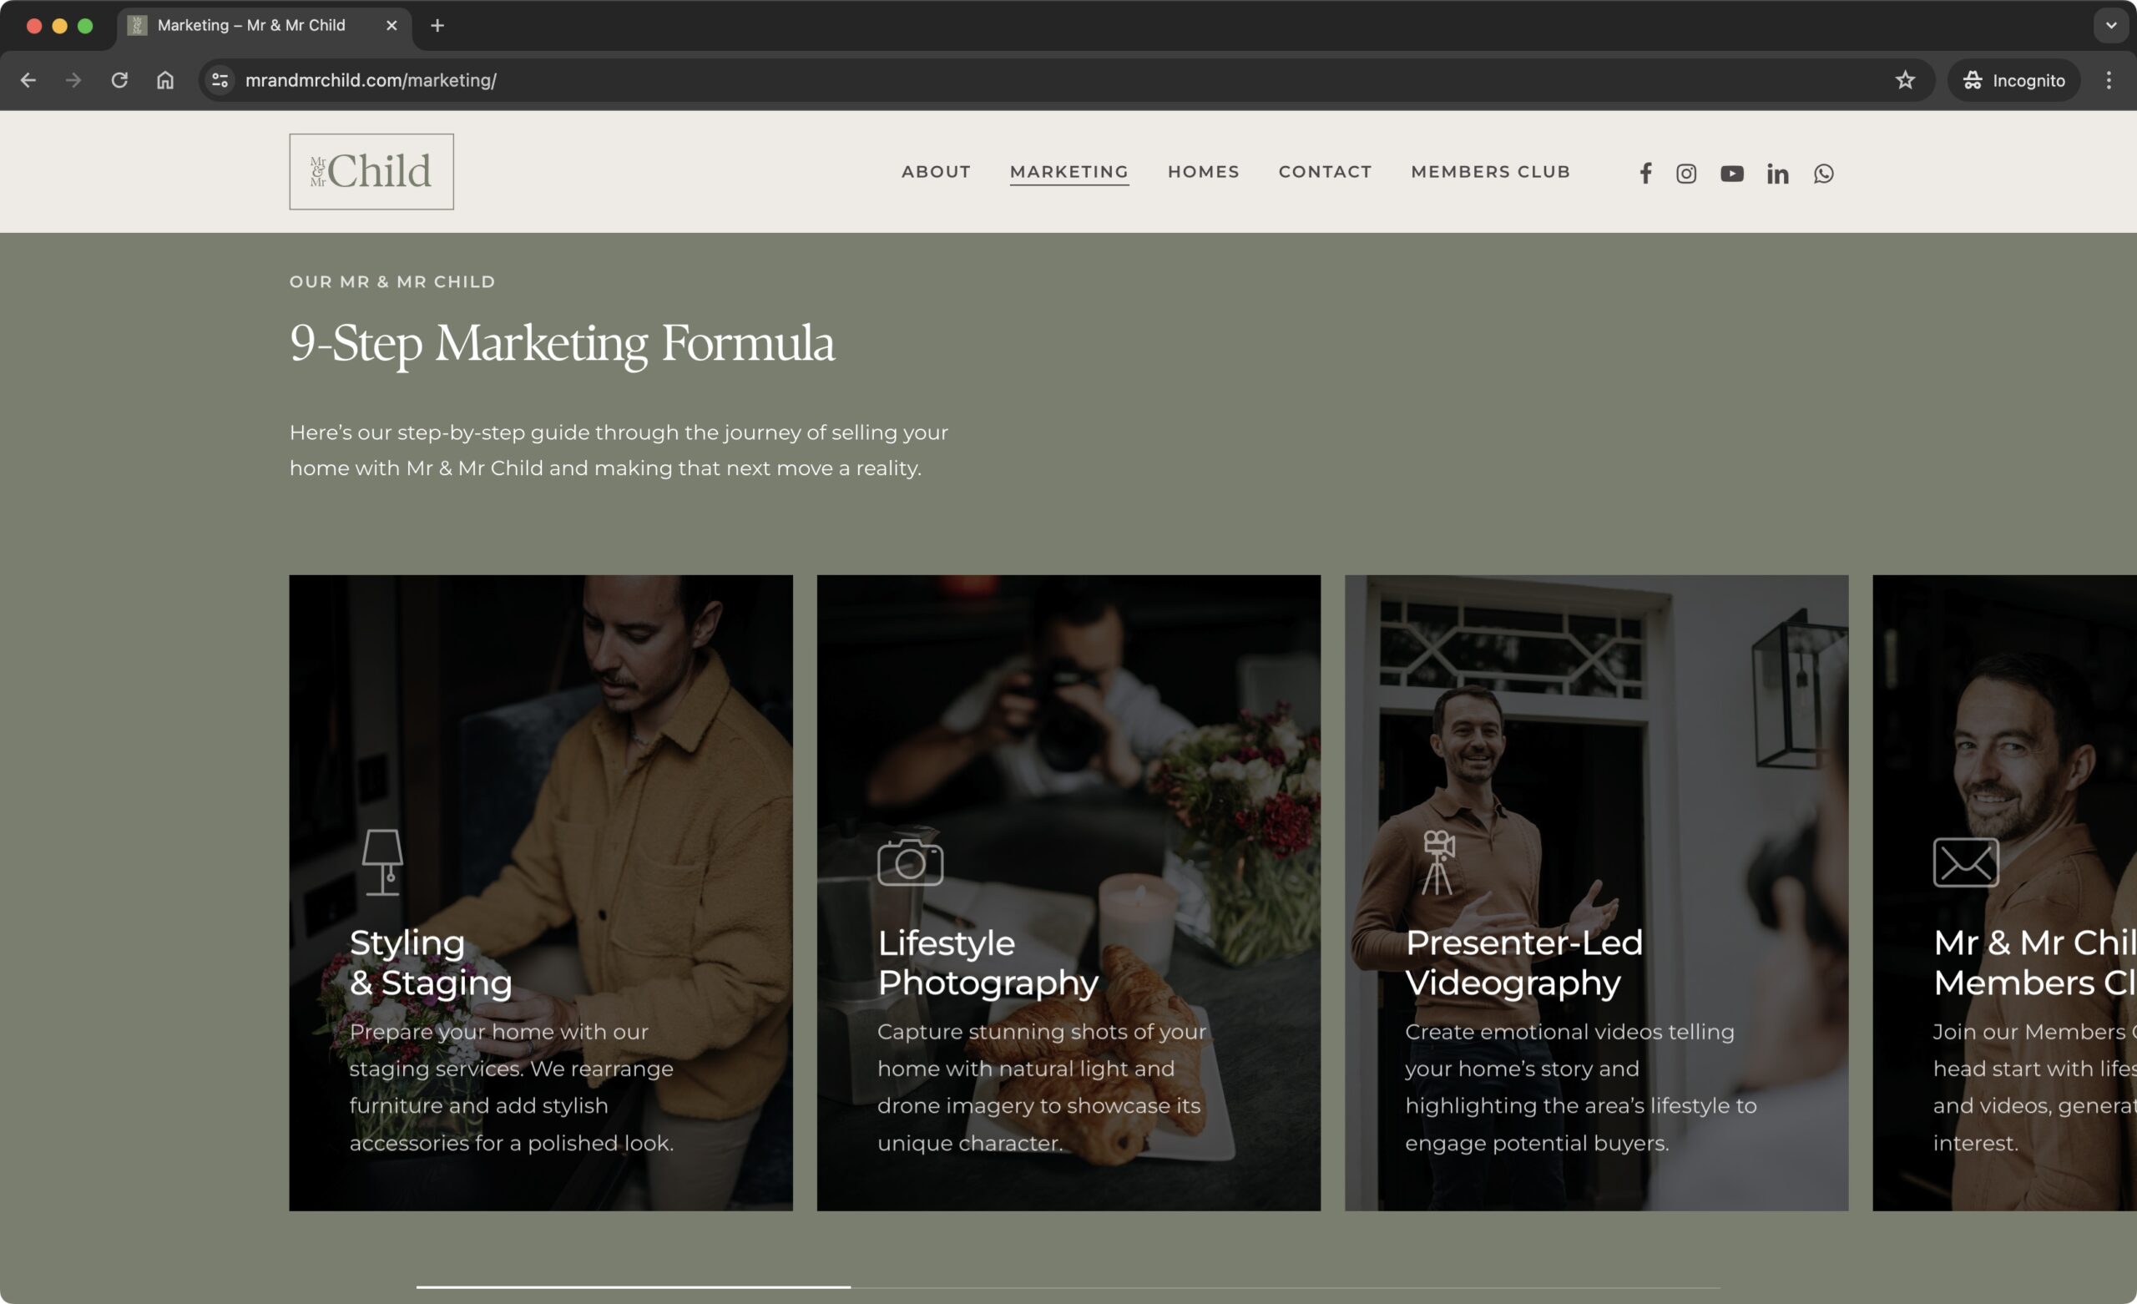The image size is (2137, 1304).
Task: Open WhatsApp chat icon
Action: click(x=1823, y=174)
